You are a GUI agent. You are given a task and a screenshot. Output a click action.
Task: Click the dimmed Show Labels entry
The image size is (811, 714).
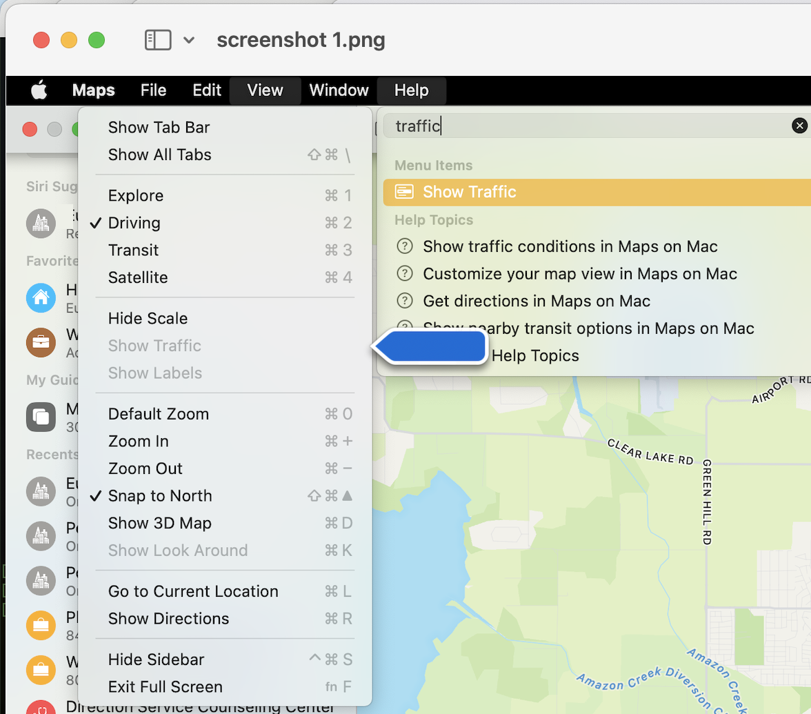point(225,373)
